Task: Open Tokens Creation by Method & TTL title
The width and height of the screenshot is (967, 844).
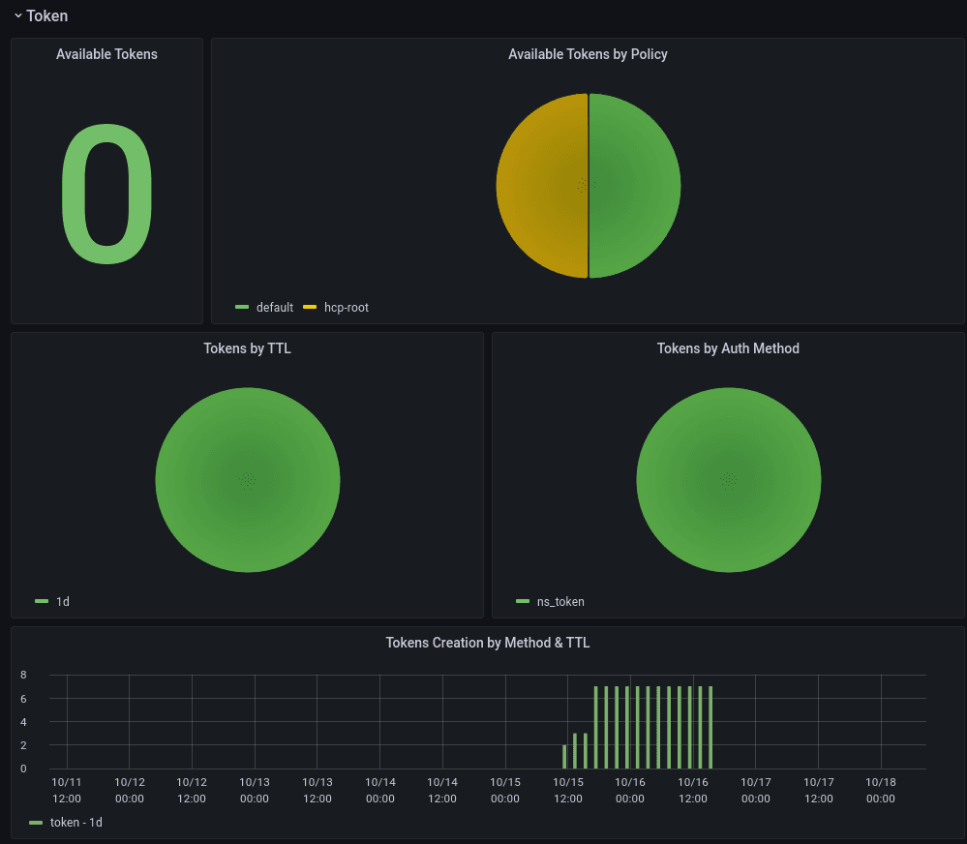Action: 488,643
